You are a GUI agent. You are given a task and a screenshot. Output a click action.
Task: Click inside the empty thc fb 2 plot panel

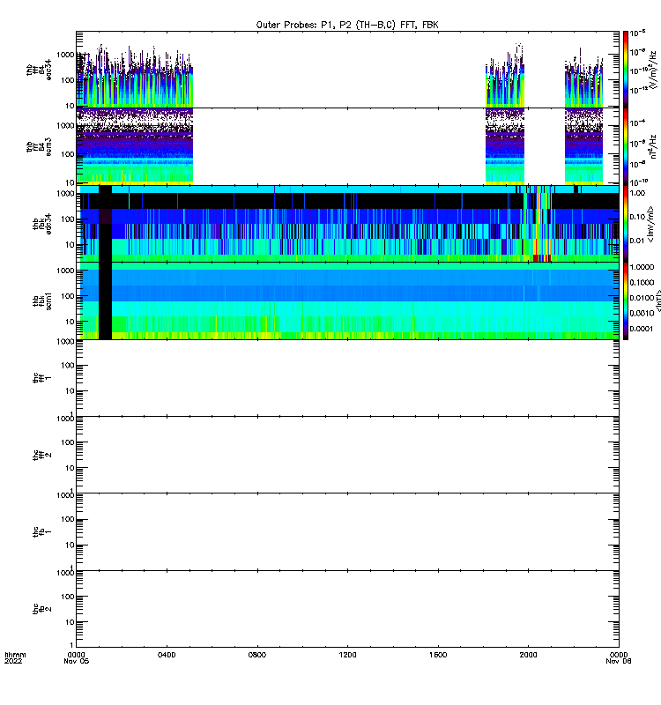point(347,609)
